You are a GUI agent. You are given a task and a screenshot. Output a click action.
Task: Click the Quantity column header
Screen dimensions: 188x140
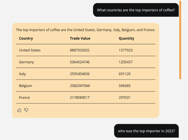click(127, 38)
